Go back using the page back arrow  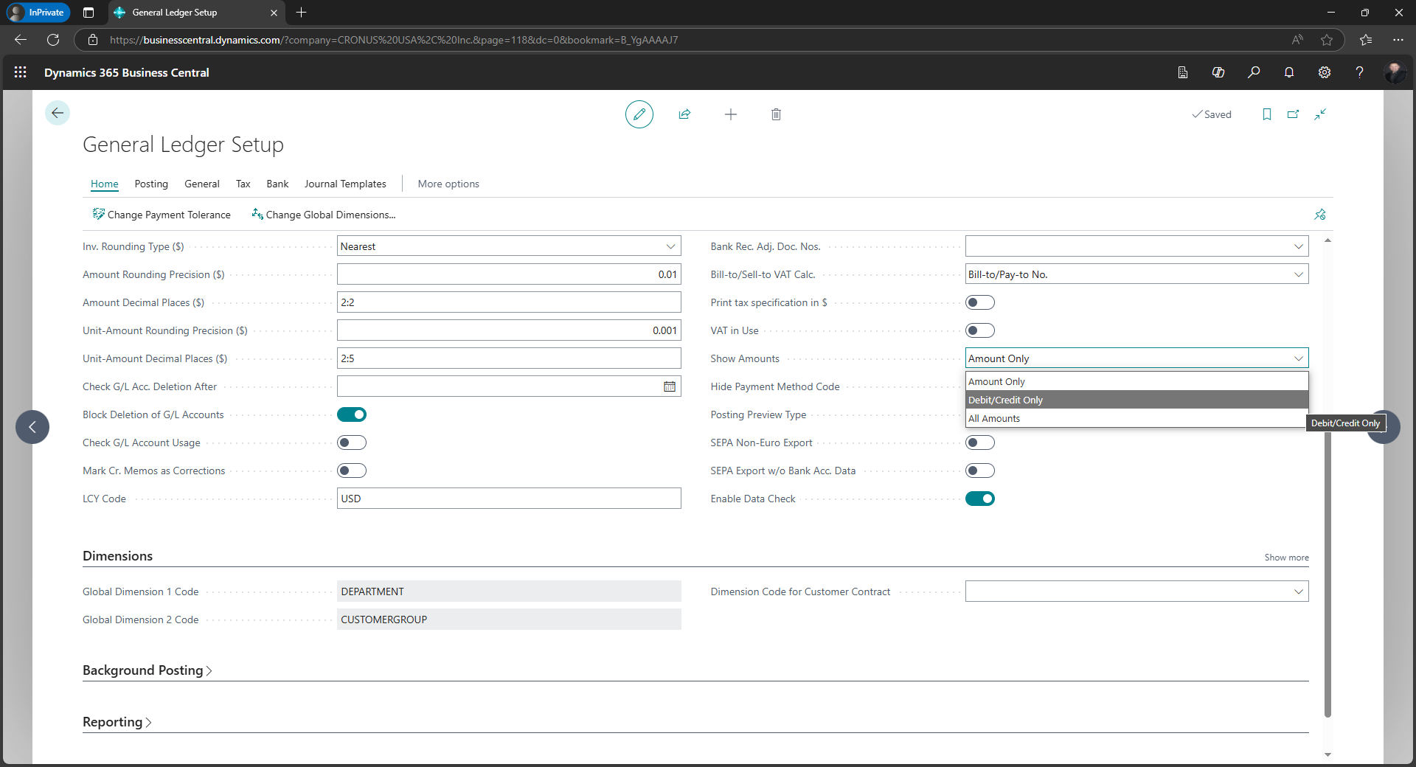[x=58, y=113]
